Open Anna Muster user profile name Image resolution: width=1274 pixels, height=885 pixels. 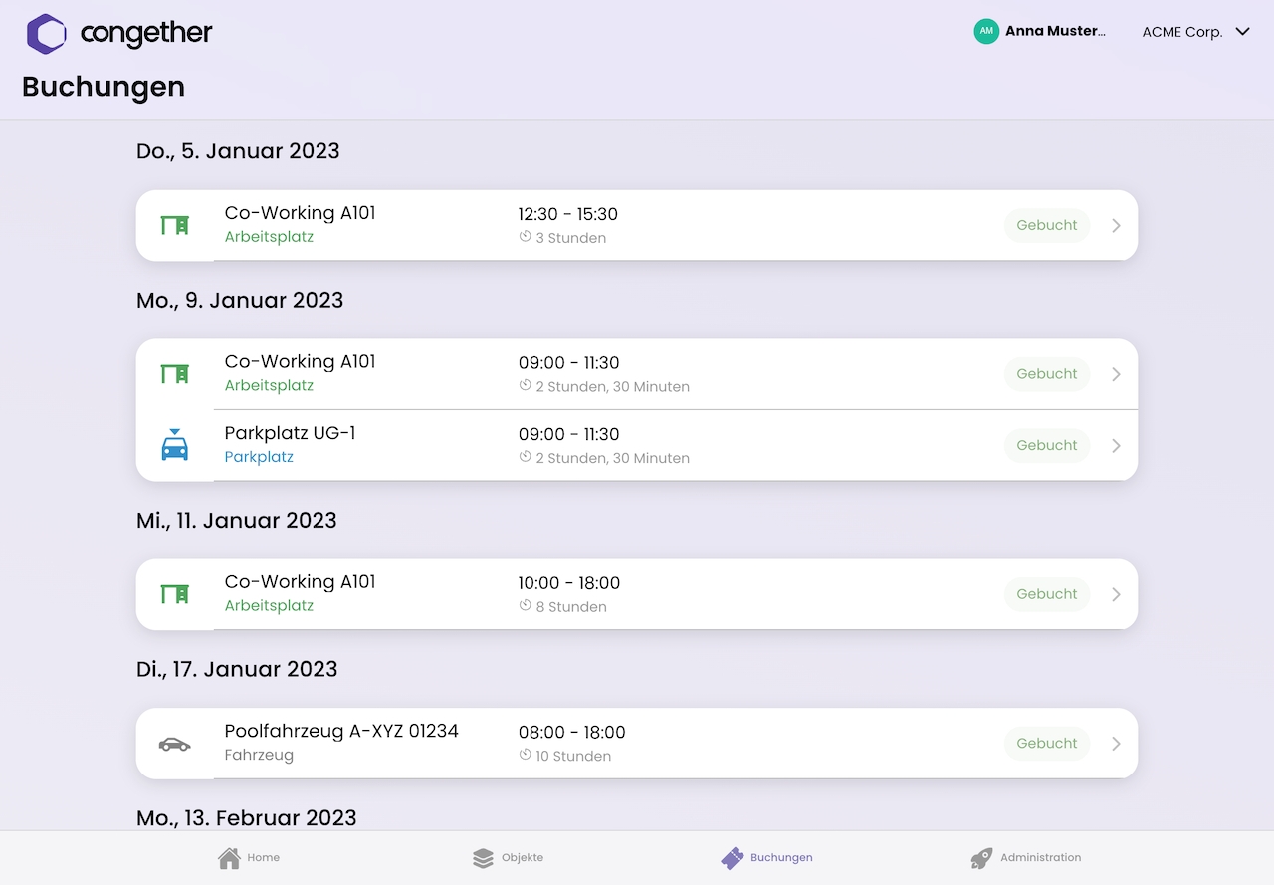[x=1054, y=31]
